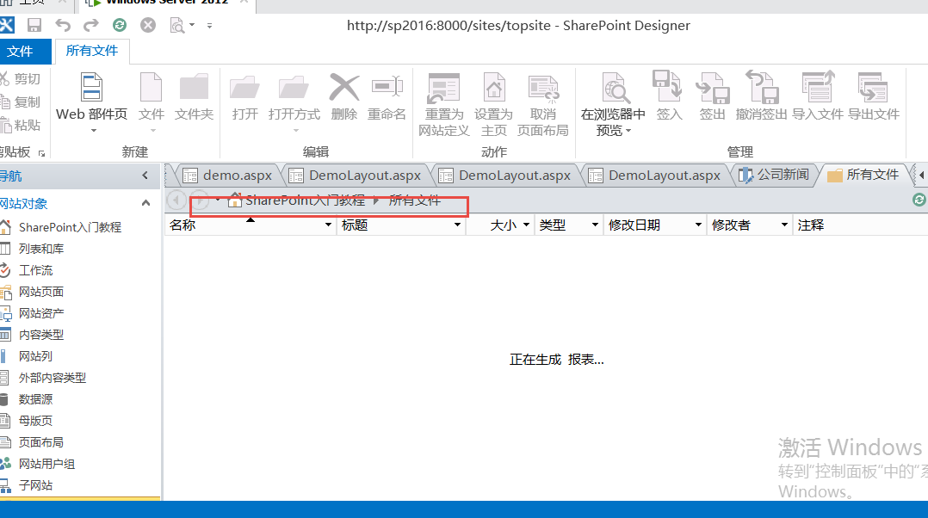
Task: Select the 所有文件 document tab
Action: 863,175
